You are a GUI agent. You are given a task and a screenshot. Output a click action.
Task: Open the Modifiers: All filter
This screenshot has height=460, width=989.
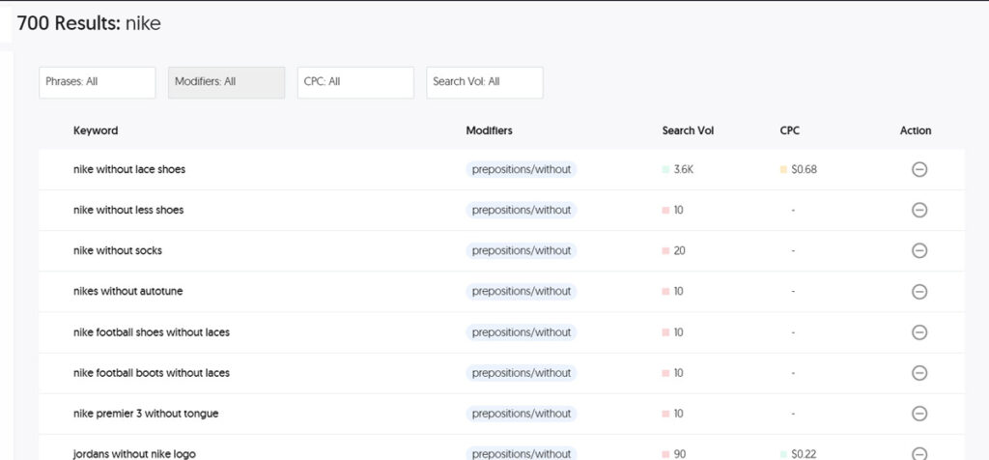226,83
